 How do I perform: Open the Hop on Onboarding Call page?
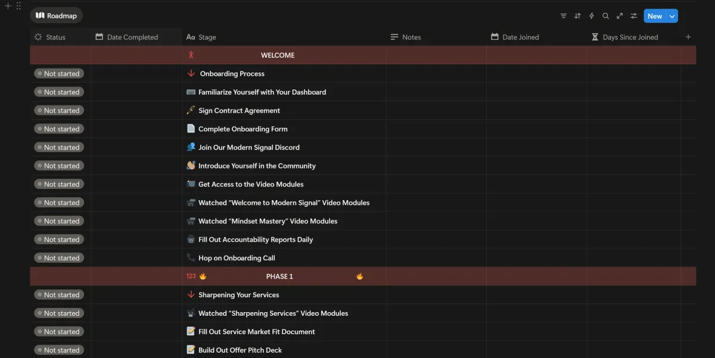pyautogui.click(x=237, y=258)
